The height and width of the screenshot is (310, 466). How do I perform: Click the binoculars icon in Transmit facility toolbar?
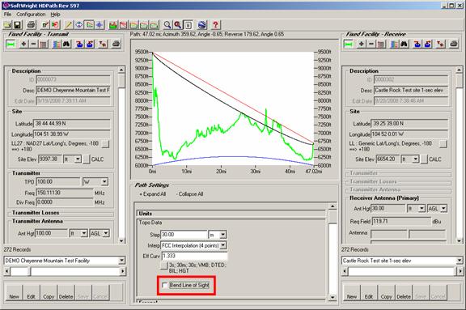pyautogui.click(x=66, y=45)
